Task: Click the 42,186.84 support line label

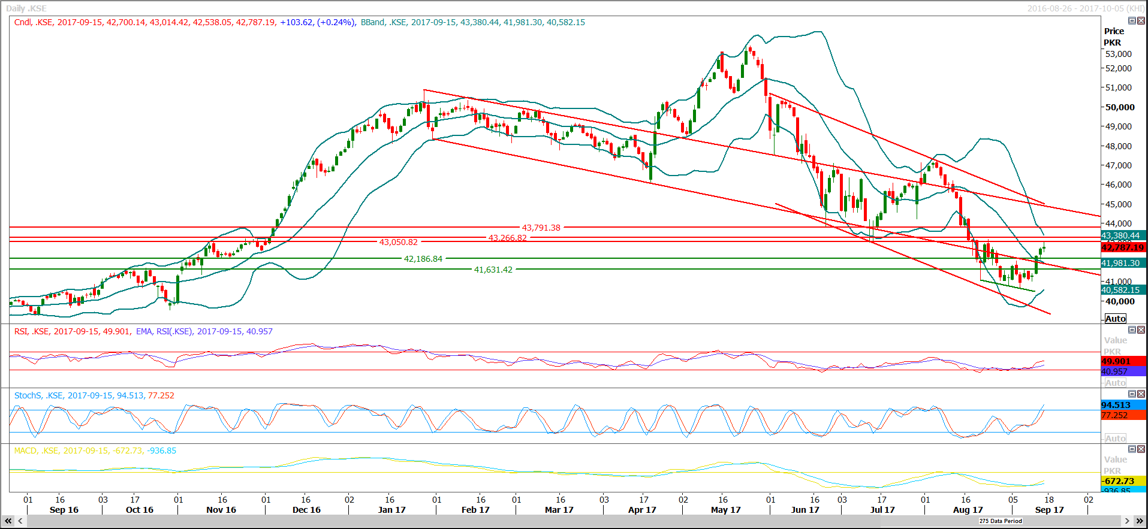Action: (423, 259)
